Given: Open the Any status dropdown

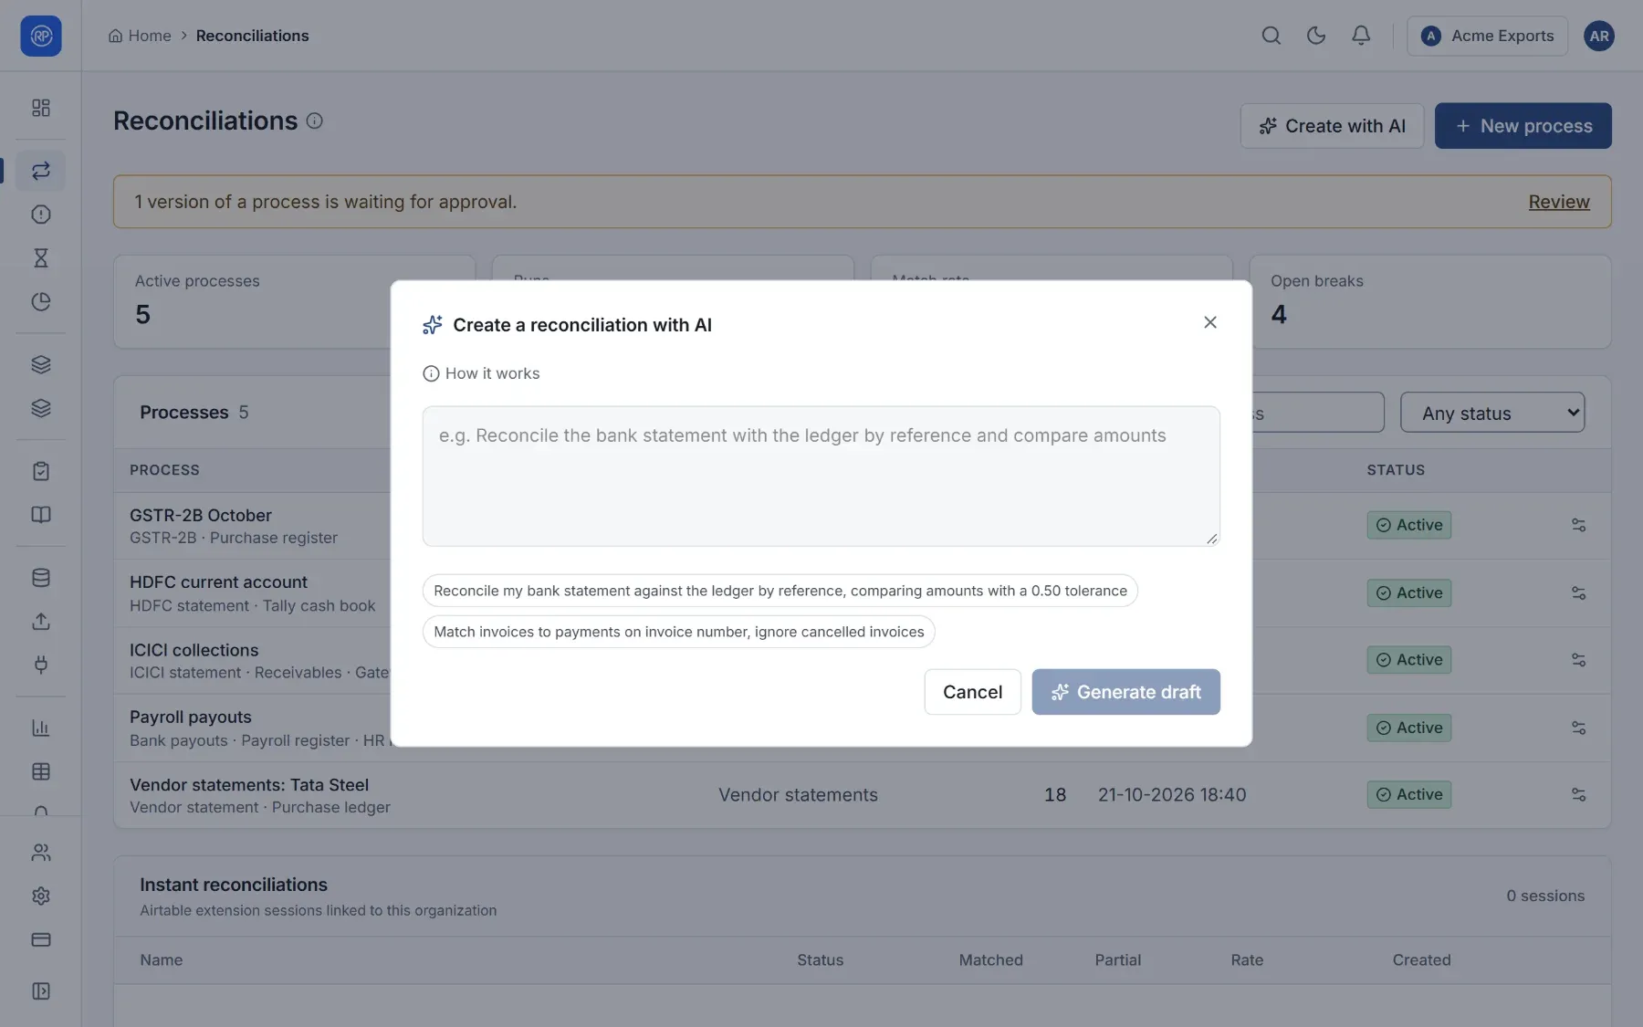Looking at the screenshot, I should tap(1491, 413).
